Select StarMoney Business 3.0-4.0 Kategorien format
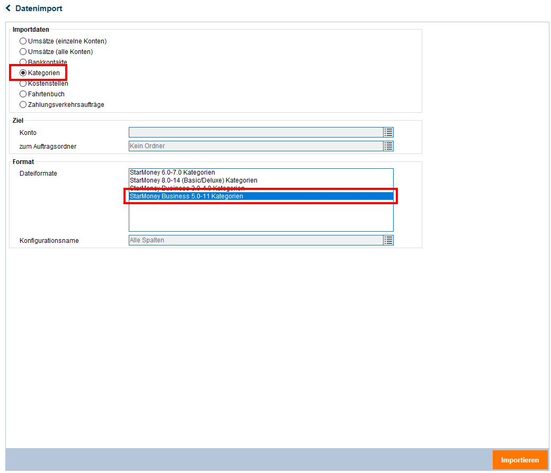This screenshot has height=473, width=551. click(261, 188)
